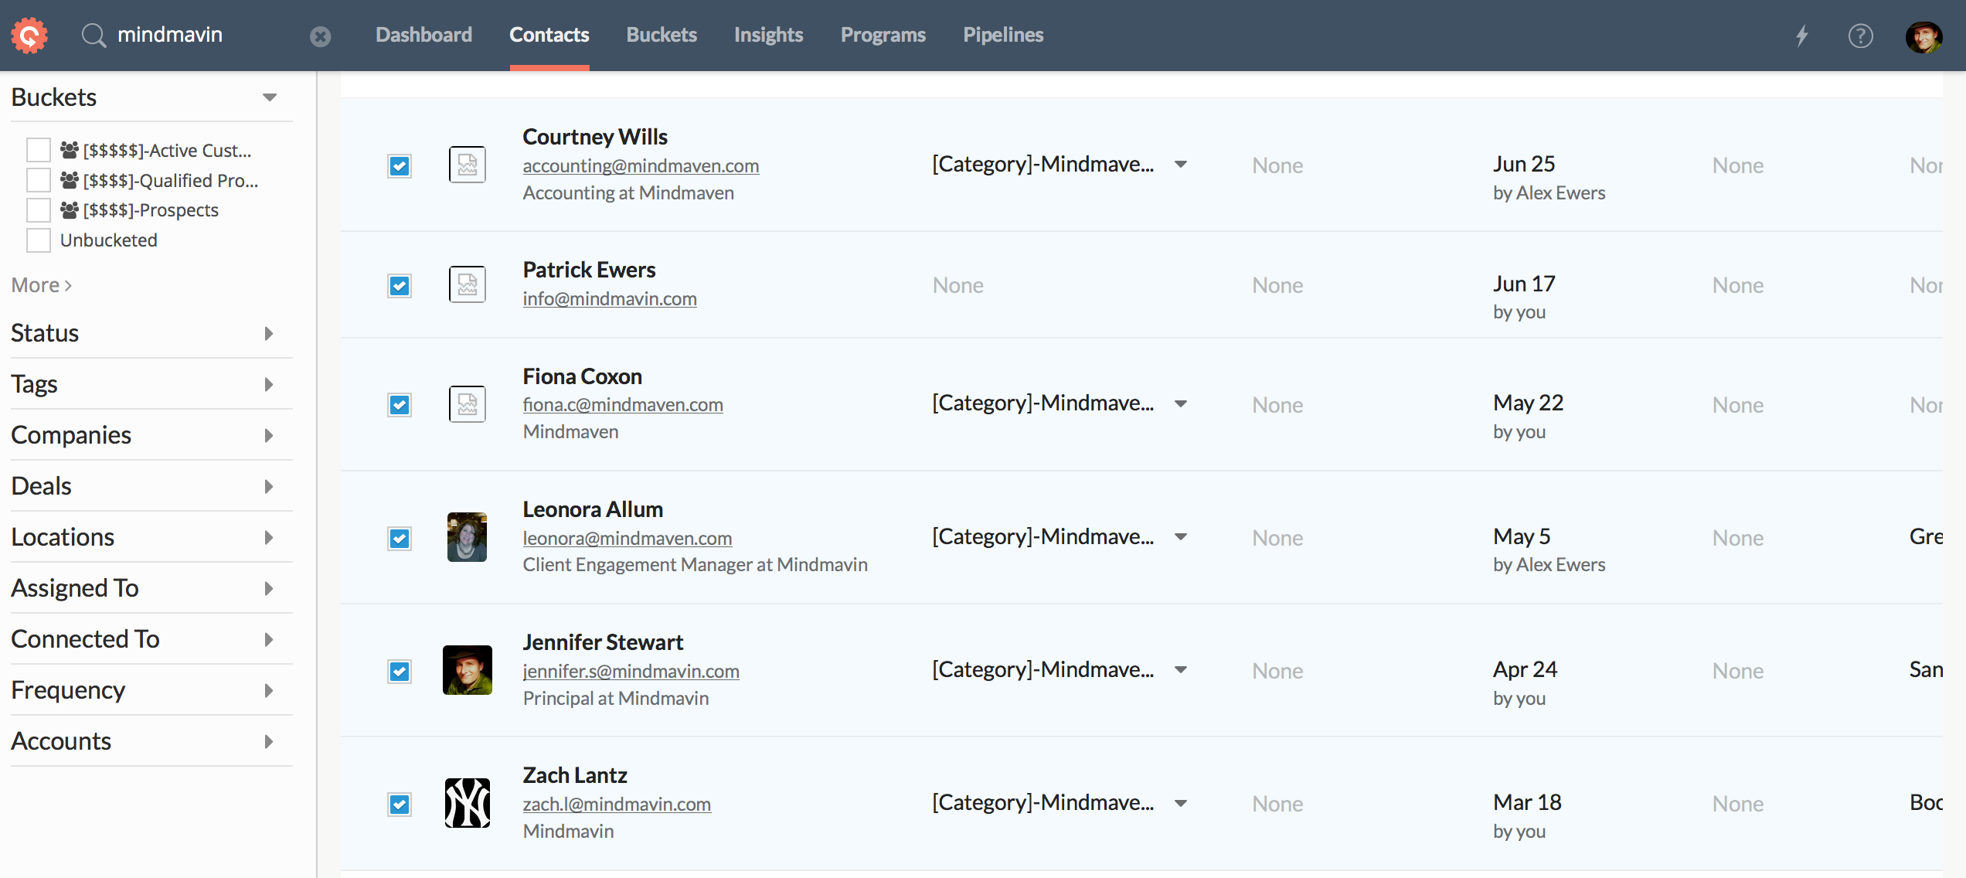Clear the mindmavin search query

tap(321, 36)
